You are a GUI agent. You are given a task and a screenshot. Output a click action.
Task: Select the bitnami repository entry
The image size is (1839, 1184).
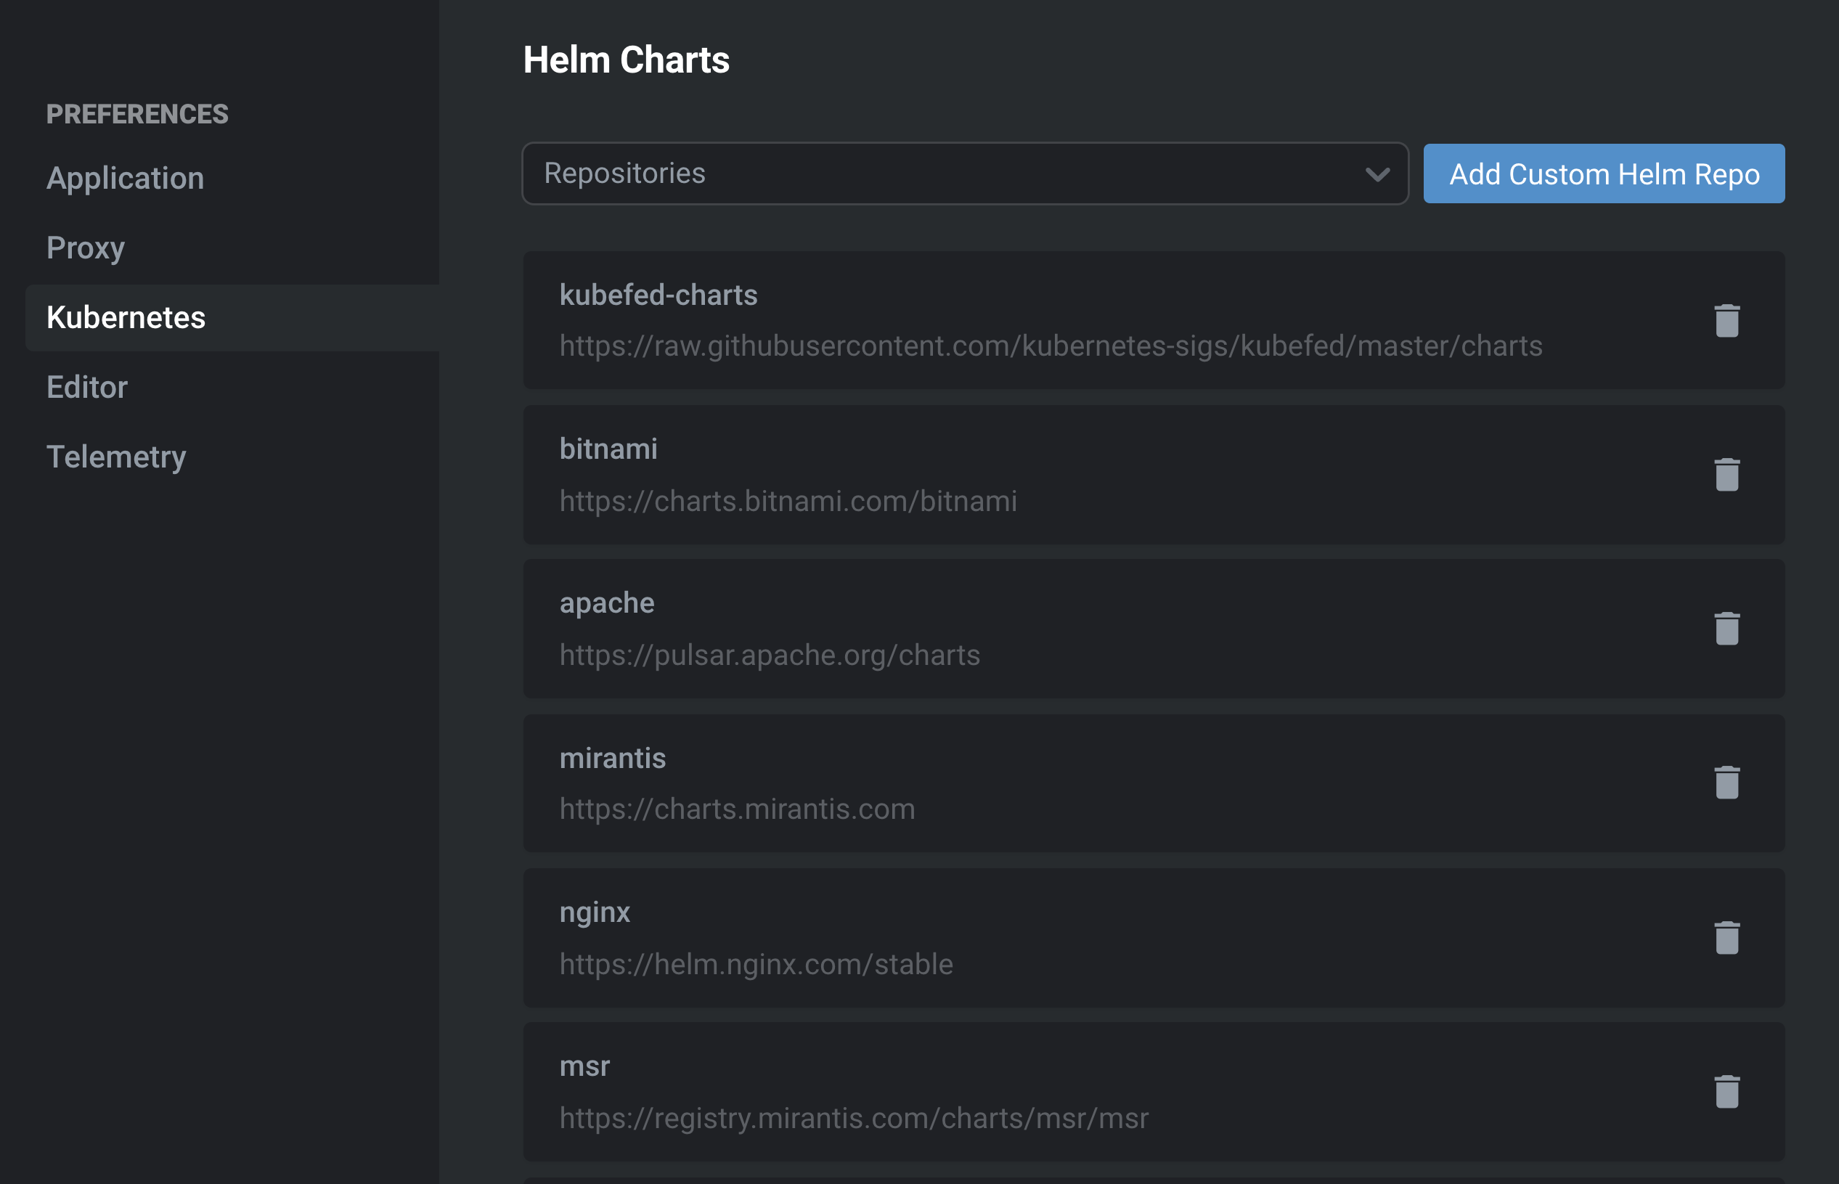(1077, 474)
